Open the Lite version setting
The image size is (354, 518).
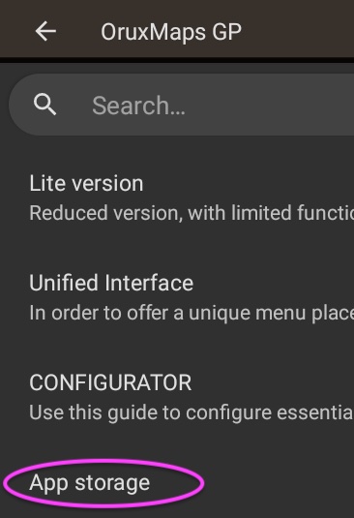pyautogui.click(x=177, y=198)
